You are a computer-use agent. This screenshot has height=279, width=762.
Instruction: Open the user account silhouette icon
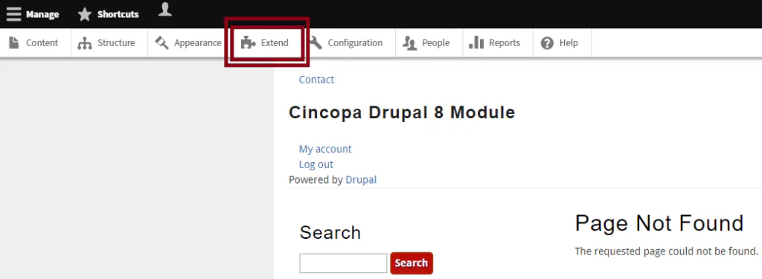coord(165,9)
